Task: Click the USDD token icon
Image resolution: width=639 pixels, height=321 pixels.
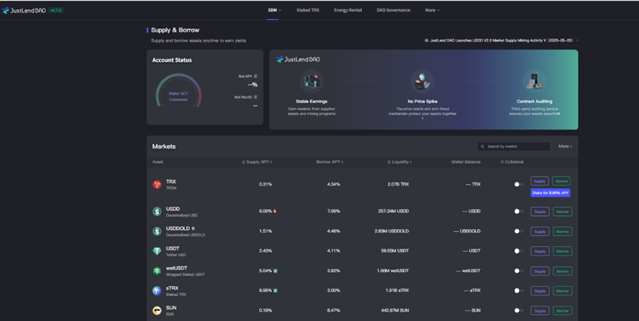Action: (157, 211)
